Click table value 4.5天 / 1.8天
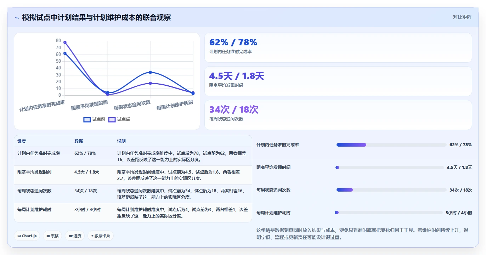 pos(87,172)
